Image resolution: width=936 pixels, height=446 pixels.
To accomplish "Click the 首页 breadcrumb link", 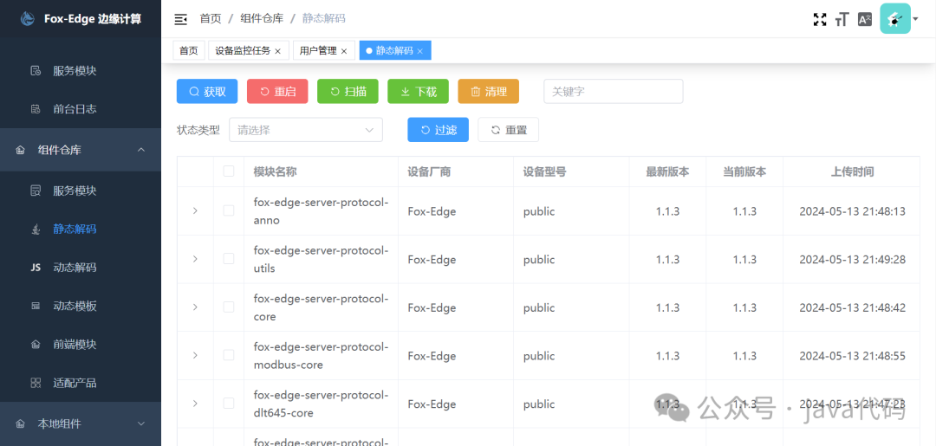I will pos(210,19).
